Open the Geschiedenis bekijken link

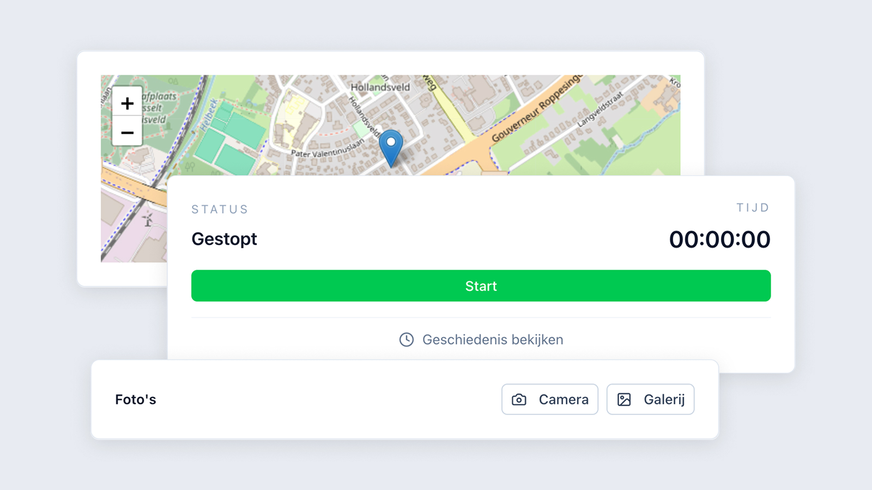click(481, 340)
